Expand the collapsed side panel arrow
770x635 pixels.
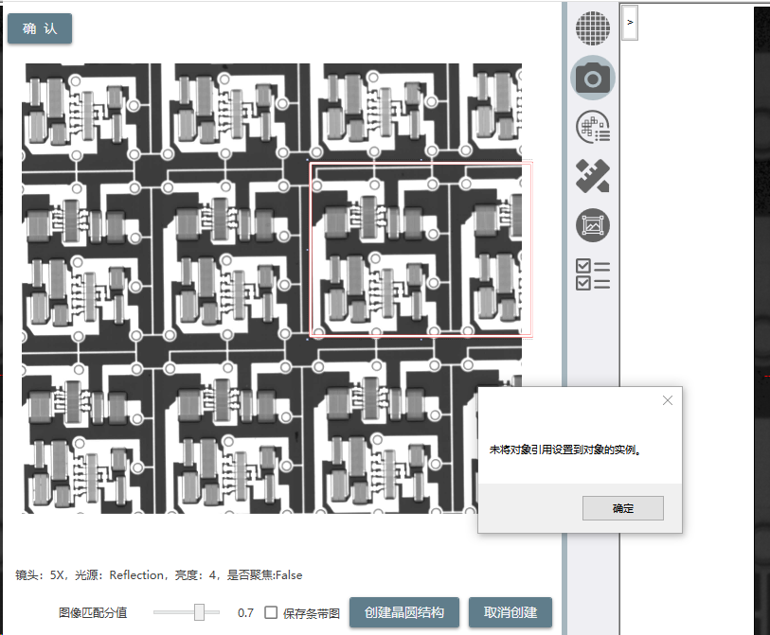tap(630, 23)
